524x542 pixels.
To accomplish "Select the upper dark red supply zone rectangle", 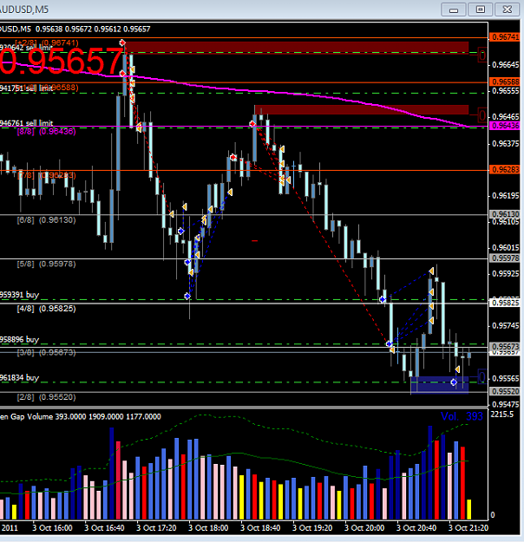I will [297, 48].
